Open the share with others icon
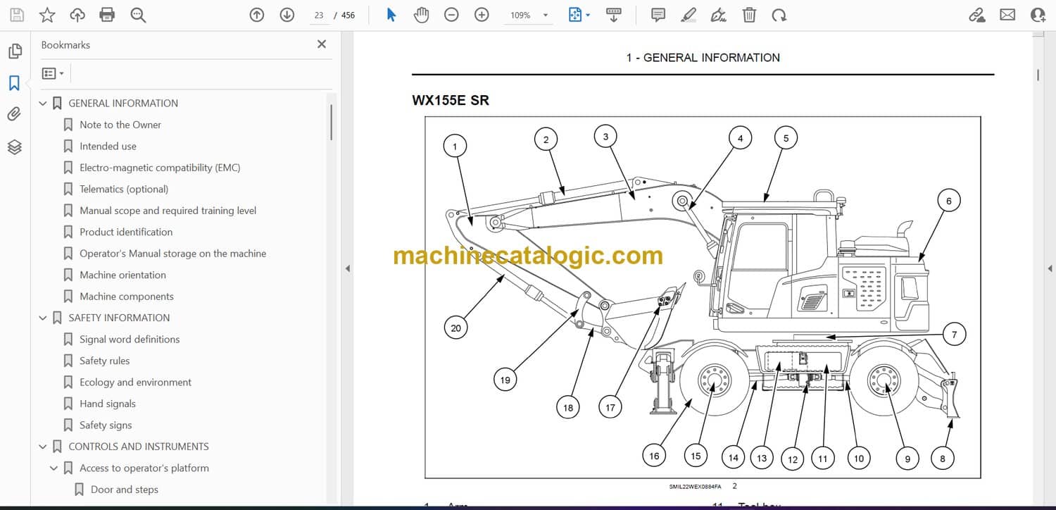 click(x=1038, y=15)
